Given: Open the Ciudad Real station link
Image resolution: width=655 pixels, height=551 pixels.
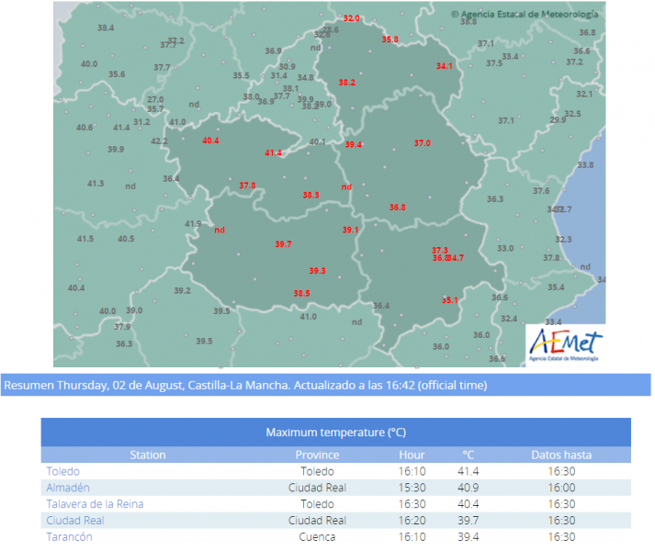Looking at the screenshot, I should [75, 520].
